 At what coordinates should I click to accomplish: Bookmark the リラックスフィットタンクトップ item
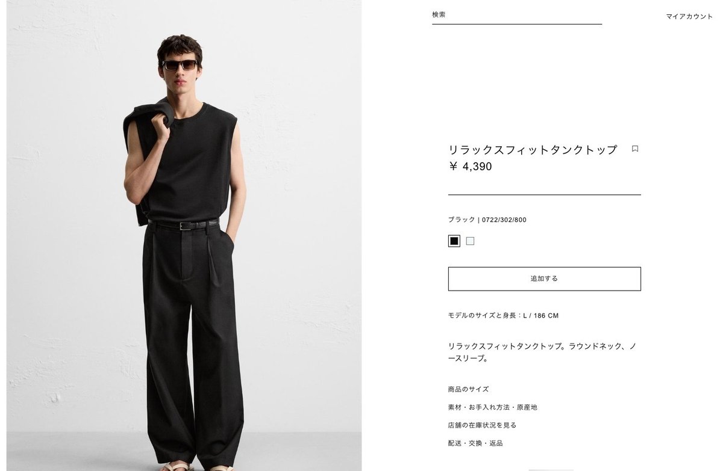[x=635, y=149]
